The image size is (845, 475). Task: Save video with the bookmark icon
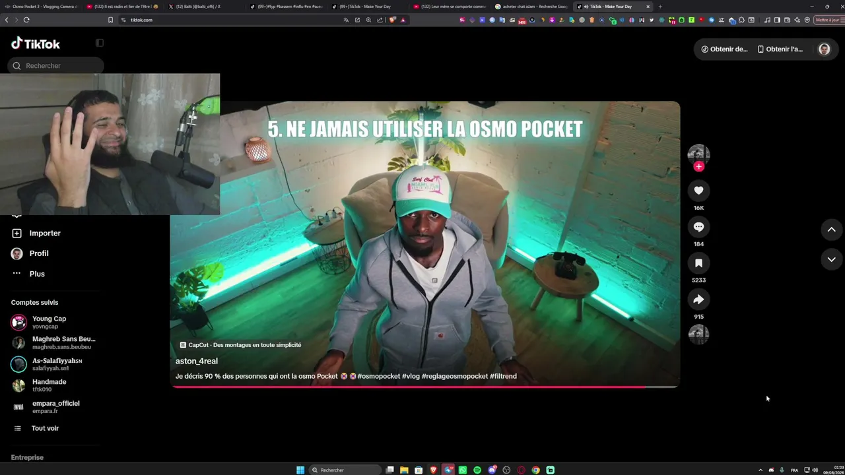[698, 263]
